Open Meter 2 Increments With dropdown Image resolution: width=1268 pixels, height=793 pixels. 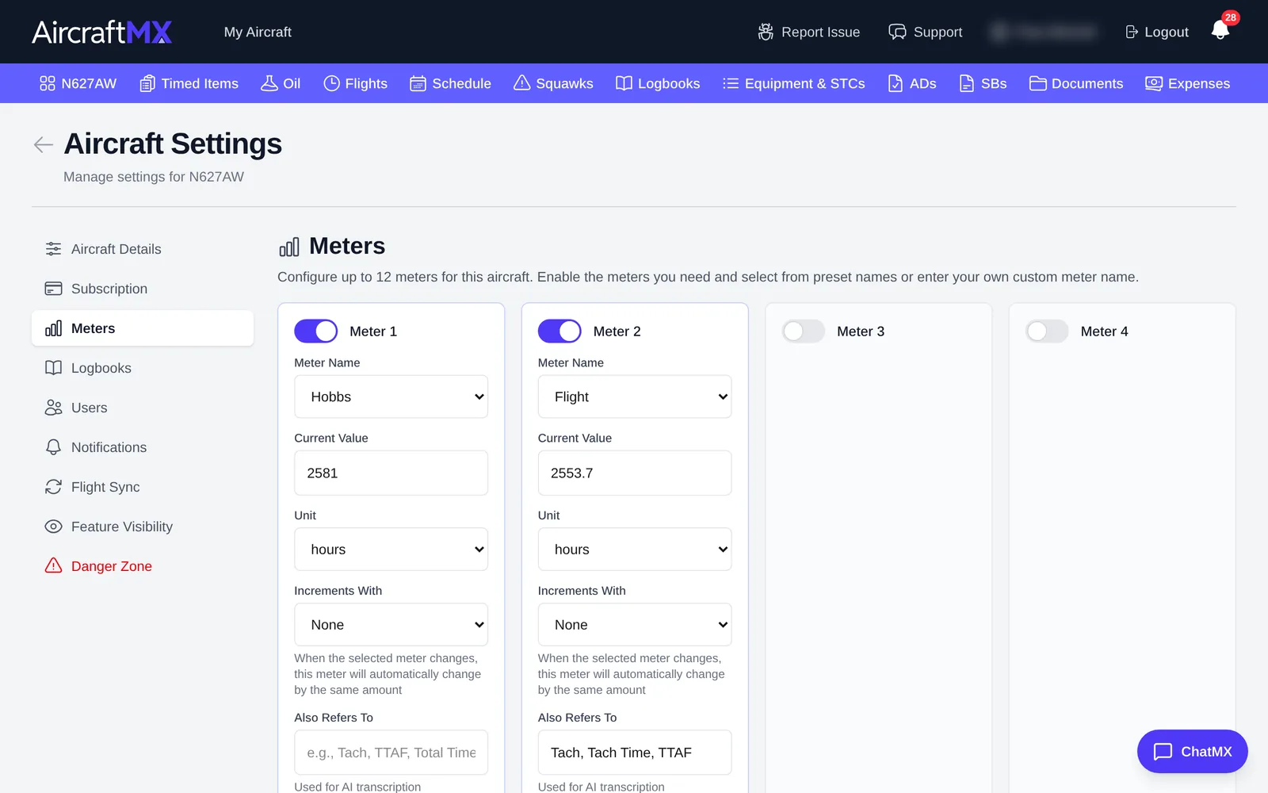coord(635,625)
